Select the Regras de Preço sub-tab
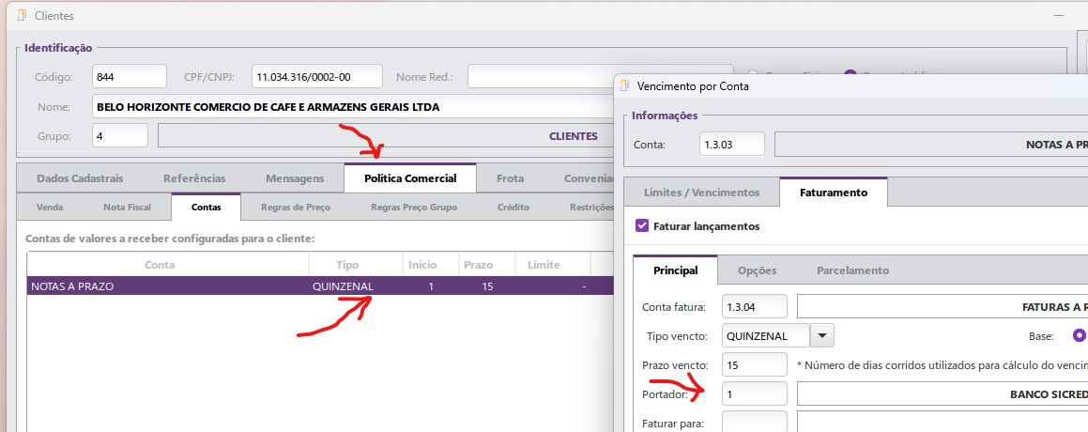This screenshot has width=1088, height=432. pyautogui.click(x=295, y=208)
